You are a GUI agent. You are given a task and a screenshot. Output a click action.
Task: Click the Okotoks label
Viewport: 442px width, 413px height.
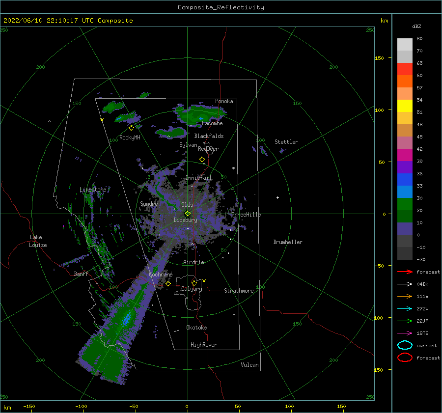(x=196, y=328)
